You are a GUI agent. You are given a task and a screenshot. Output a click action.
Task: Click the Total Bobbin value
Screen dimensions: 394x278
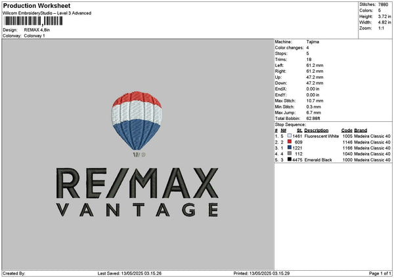click(314, 118)
